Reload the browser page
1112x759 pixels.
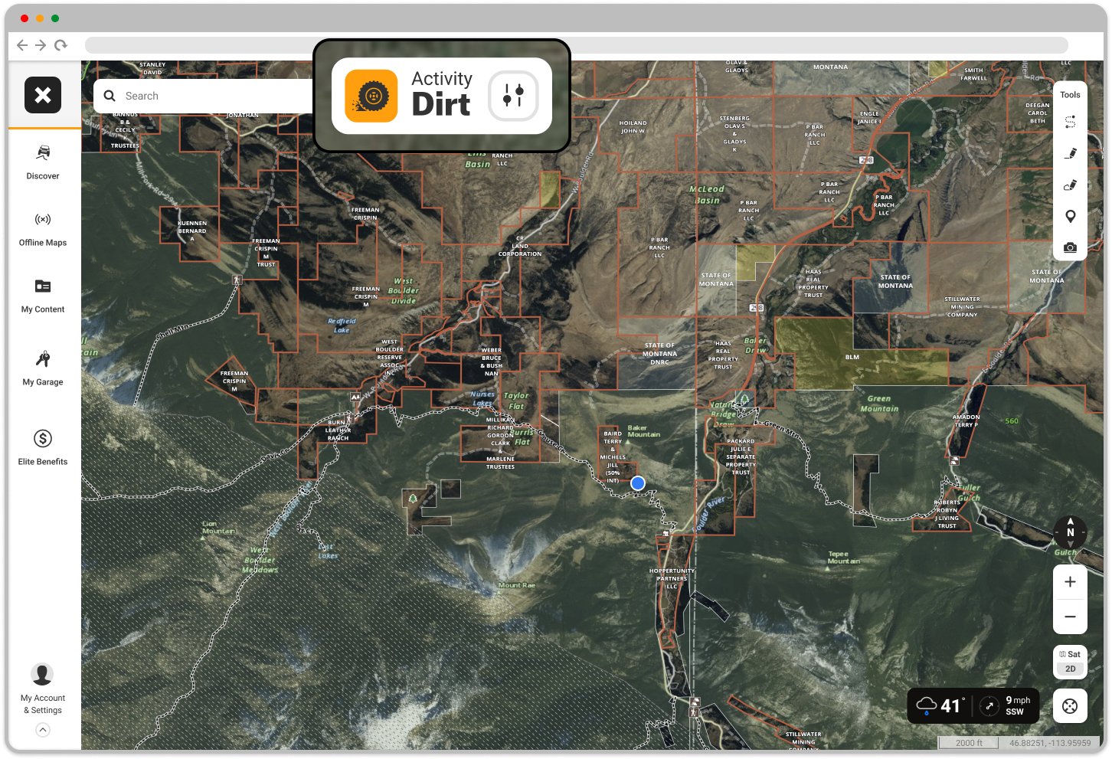coord(61,45)
